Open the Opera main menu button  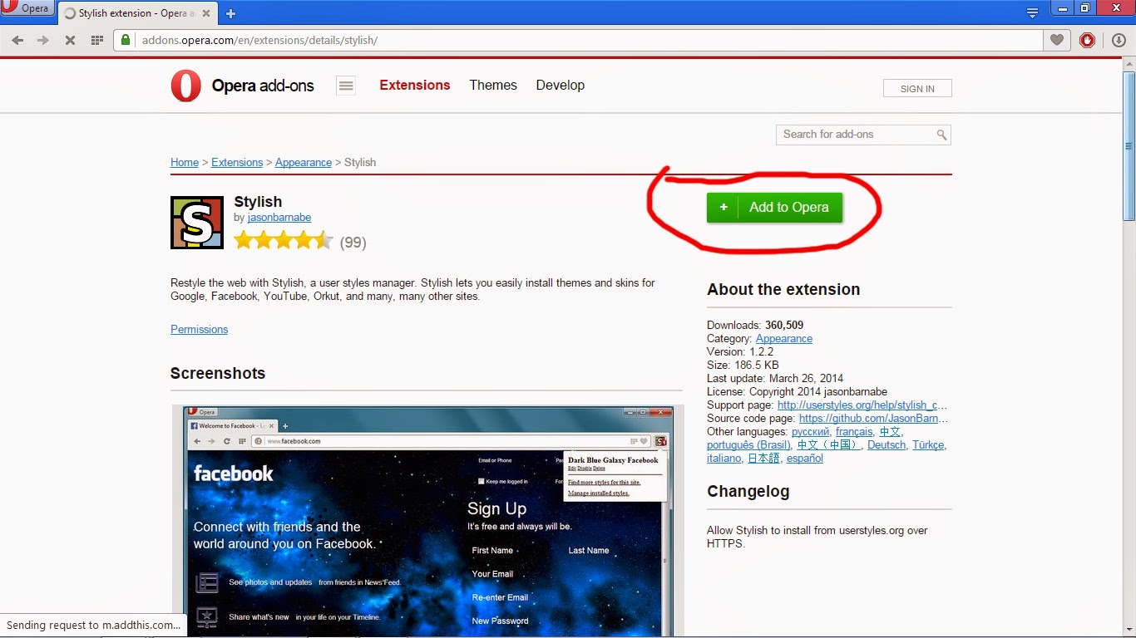tap(27, 9)
